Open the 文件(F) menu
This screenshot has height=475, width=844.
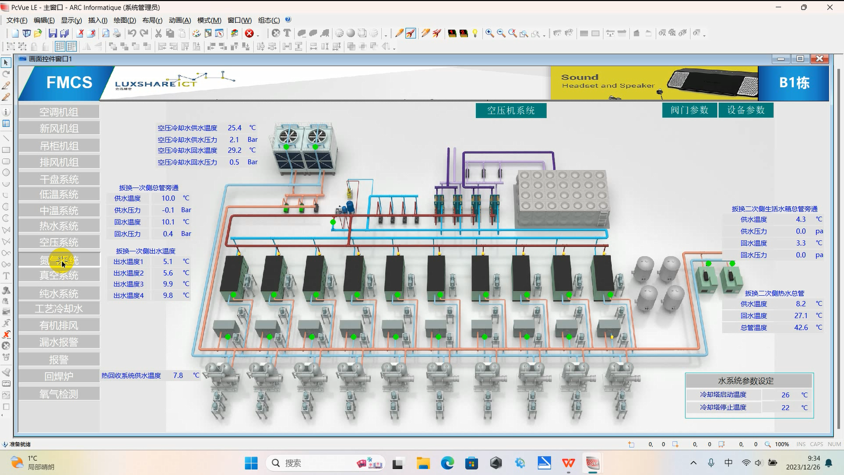[x=16, y=20]
